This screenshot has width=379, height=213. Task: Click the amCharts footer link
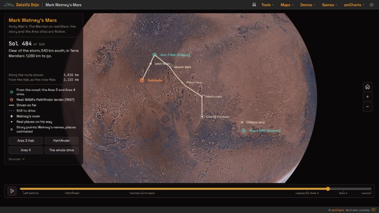point(337,210)
